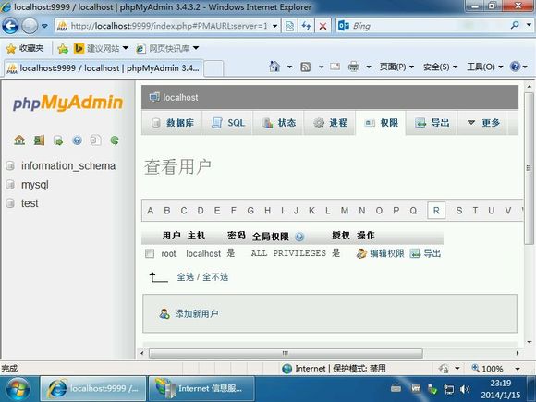Select the information_schema database
This screenshot has width=536, height=402.
coord(68,165)
